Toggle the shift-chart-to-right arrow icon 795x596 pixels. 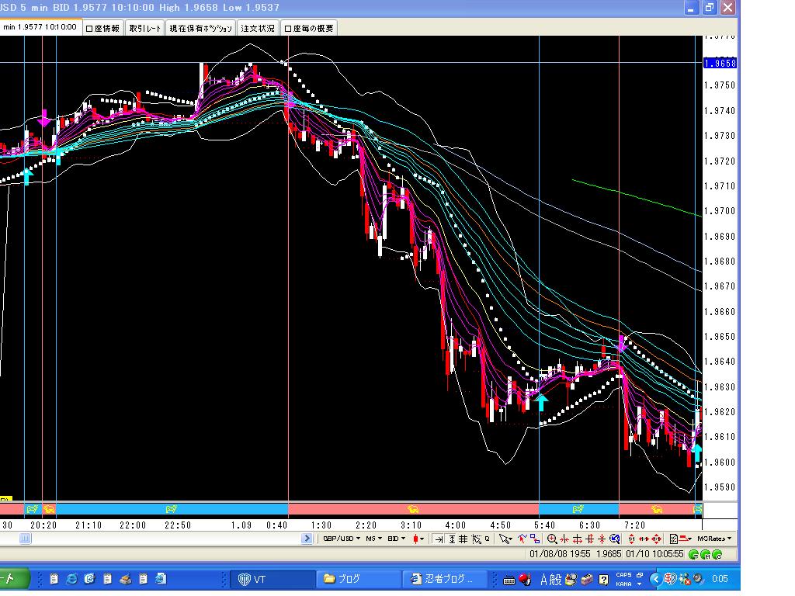[x=439, y=539]
